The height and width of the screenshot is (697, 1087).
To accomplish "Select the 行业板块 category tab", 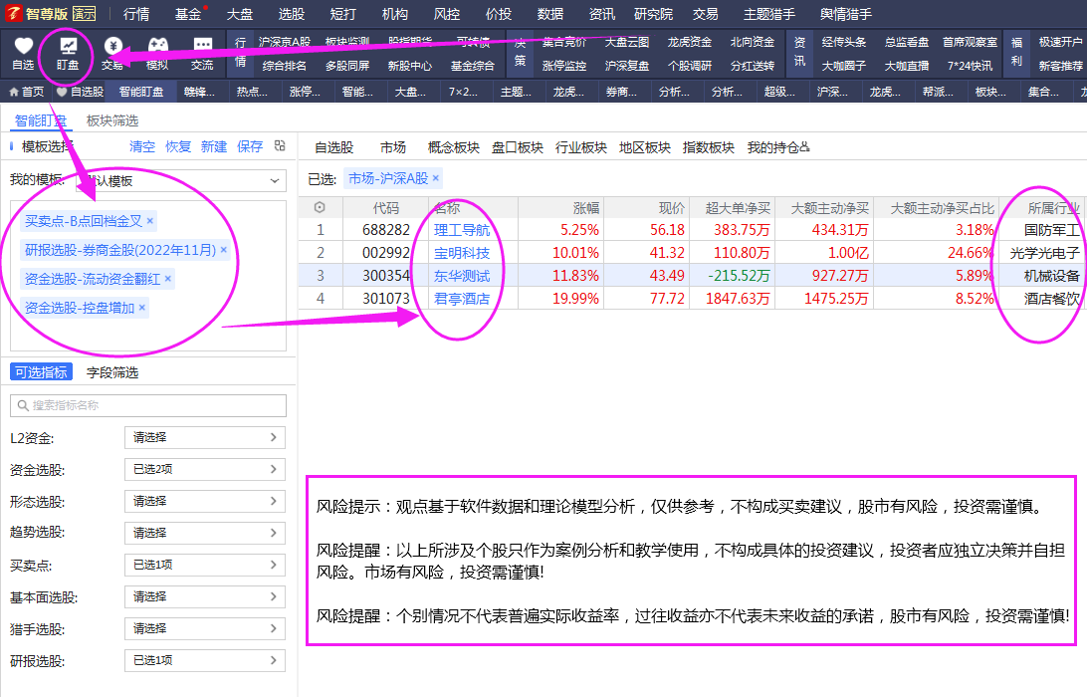I will (x=581, y=147).
